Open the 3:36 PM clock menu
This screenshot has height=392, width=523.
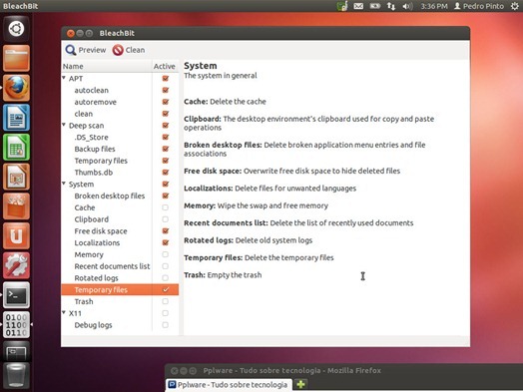(434, 6)
